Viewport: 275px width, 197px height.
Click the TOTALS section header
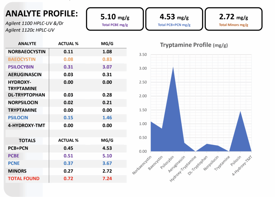pyautogui.click(x=27, y=140)
